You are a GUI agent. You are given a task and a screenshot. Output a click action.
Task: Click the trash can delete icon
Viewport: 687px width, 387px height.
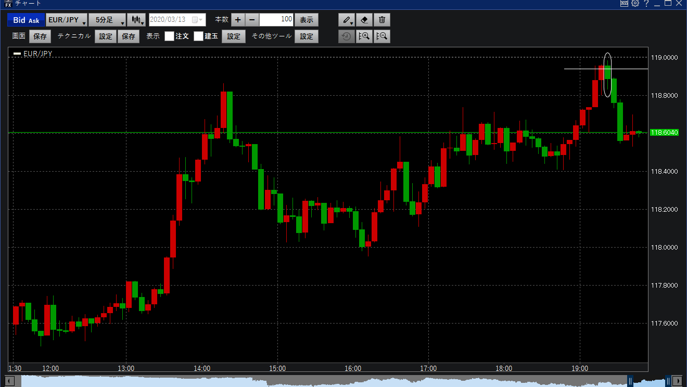[382, 20]
